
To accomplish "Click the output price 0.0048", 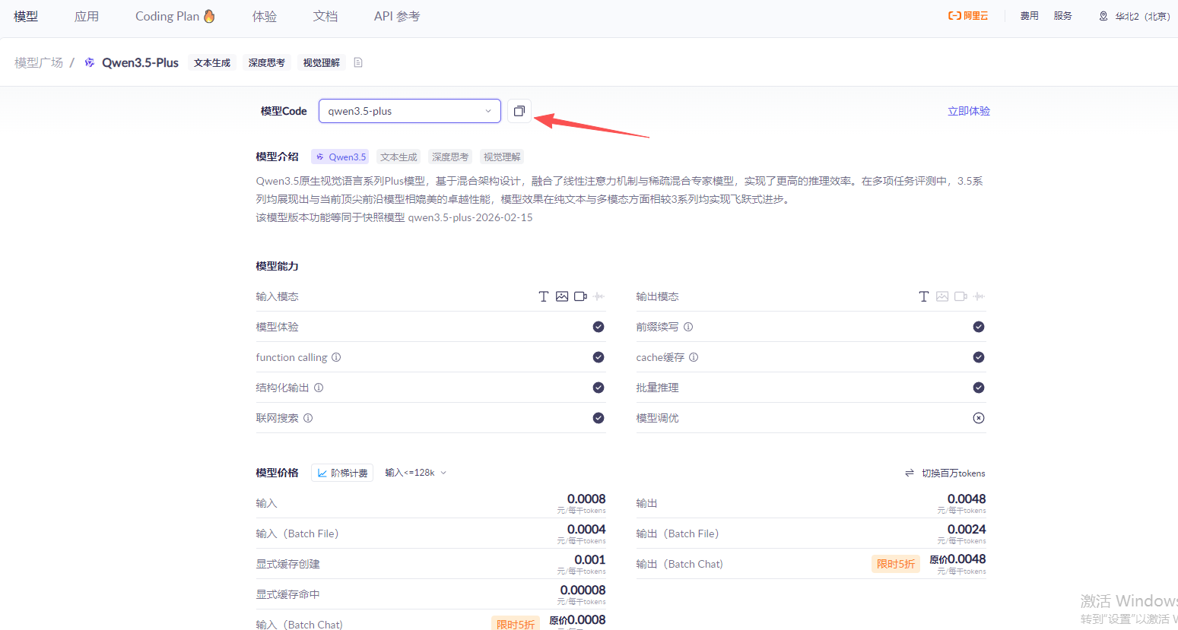I will coord(967,499).
